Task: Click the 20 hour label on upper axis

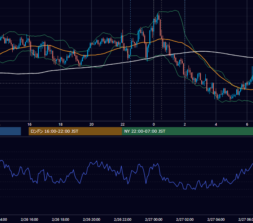Action: point(92,125)
